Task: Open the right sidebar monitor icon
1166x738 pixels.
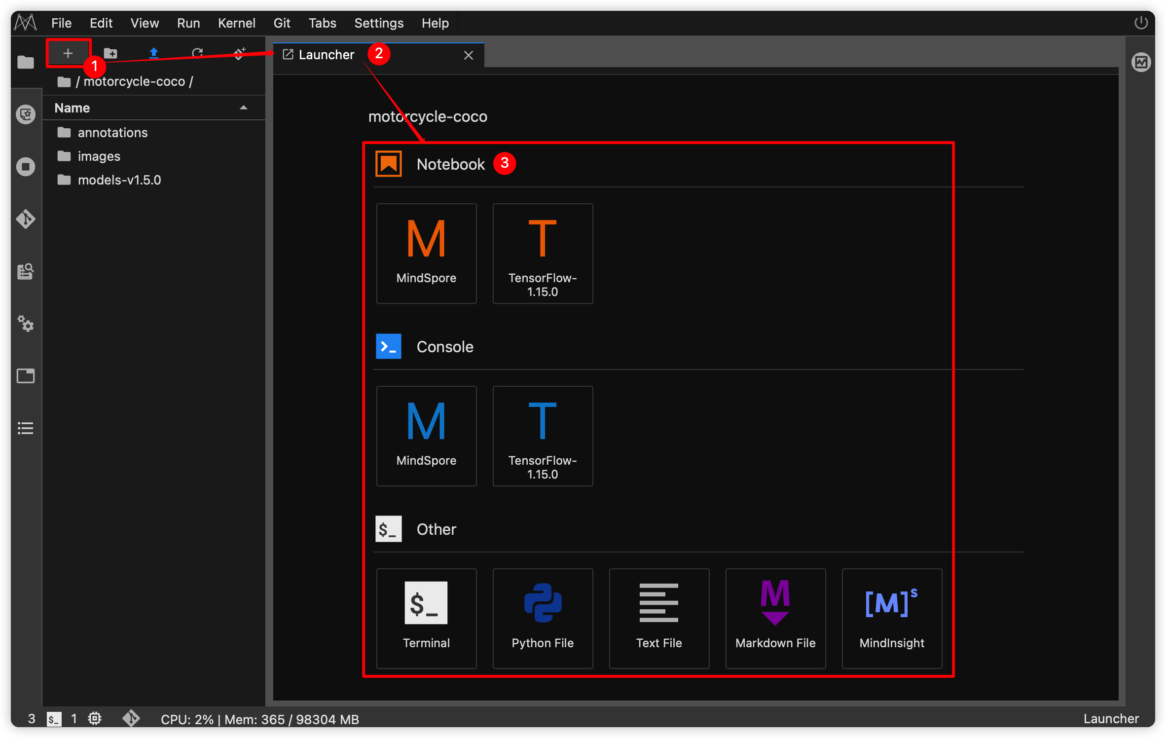Action: [x=1141, y=62]
